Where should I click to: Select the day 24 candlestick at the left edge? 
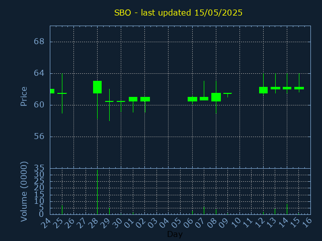point(52,91)
